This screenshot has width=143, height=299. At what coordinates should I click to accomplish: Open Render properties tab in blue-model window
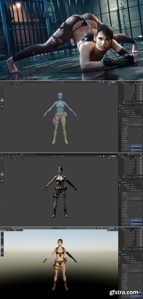120,111
